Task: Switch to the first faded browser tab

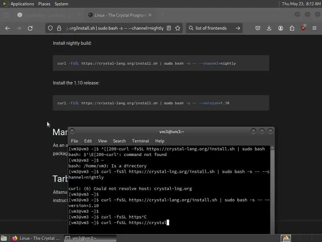Action: [x=48, y=15]
